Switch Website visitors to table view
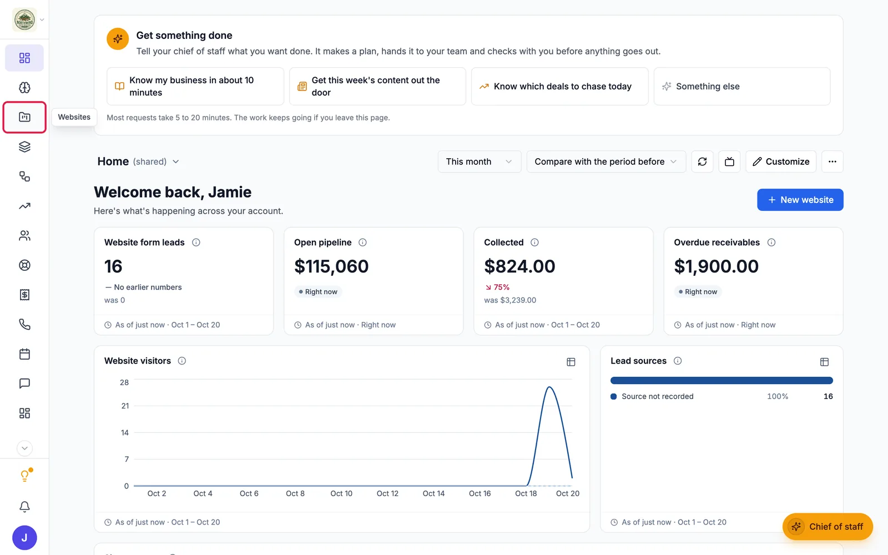 [571, 362]
